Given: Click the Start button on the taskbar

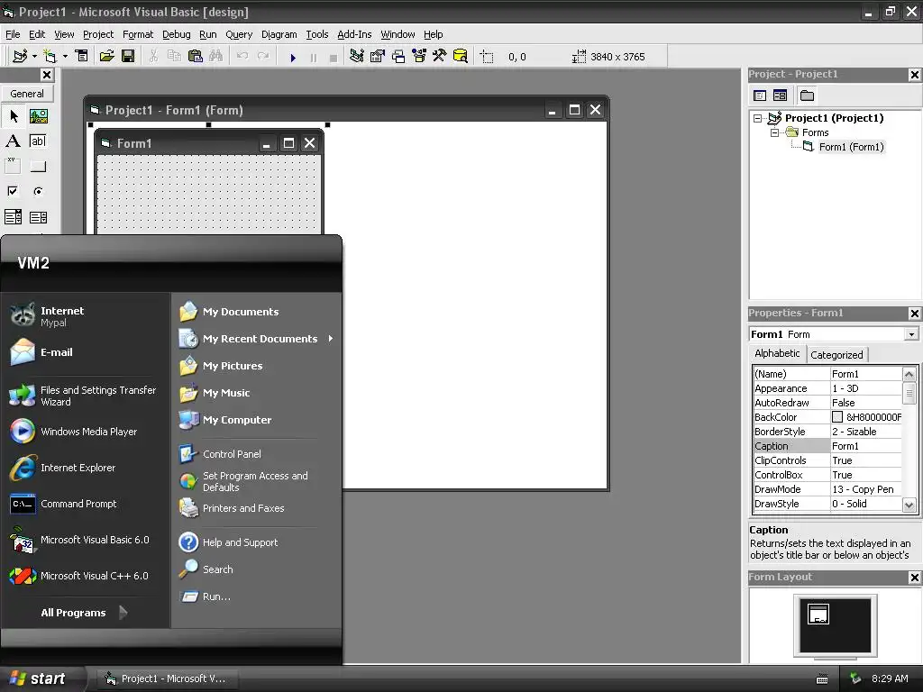Looking at the screenshot, I should tap(41, 678).
